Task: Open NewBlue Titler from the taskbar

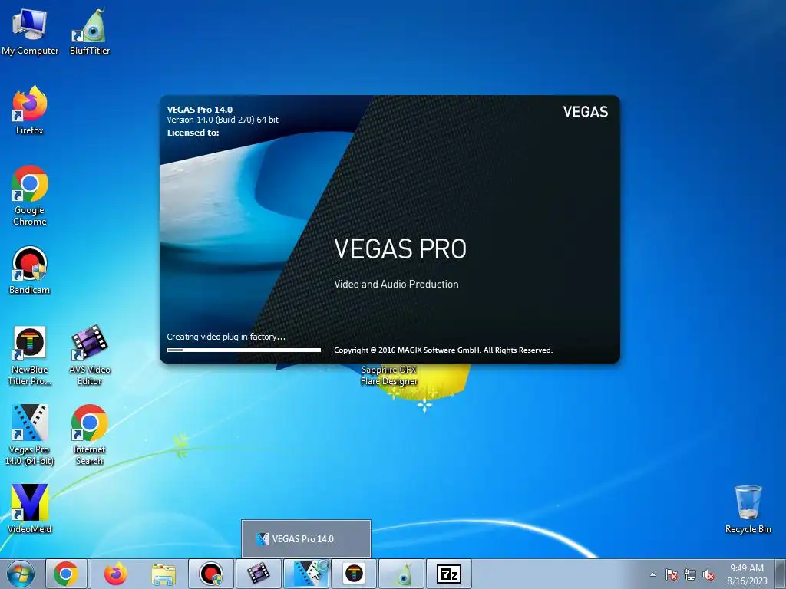Action: (x=354, y=574)
